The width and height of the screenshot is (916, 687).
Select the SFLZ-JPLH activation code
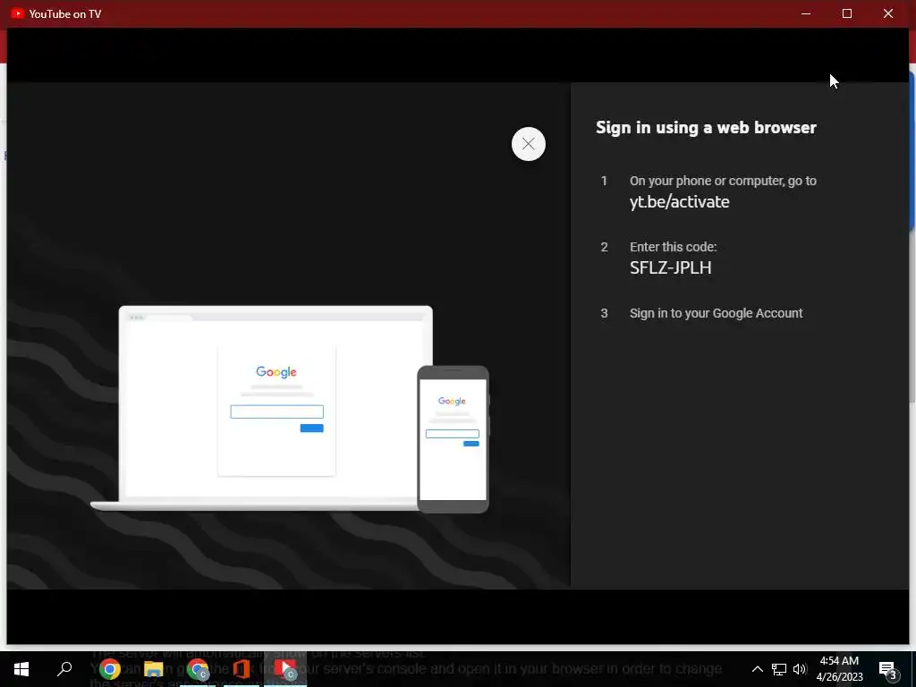[x=670, y=267]
